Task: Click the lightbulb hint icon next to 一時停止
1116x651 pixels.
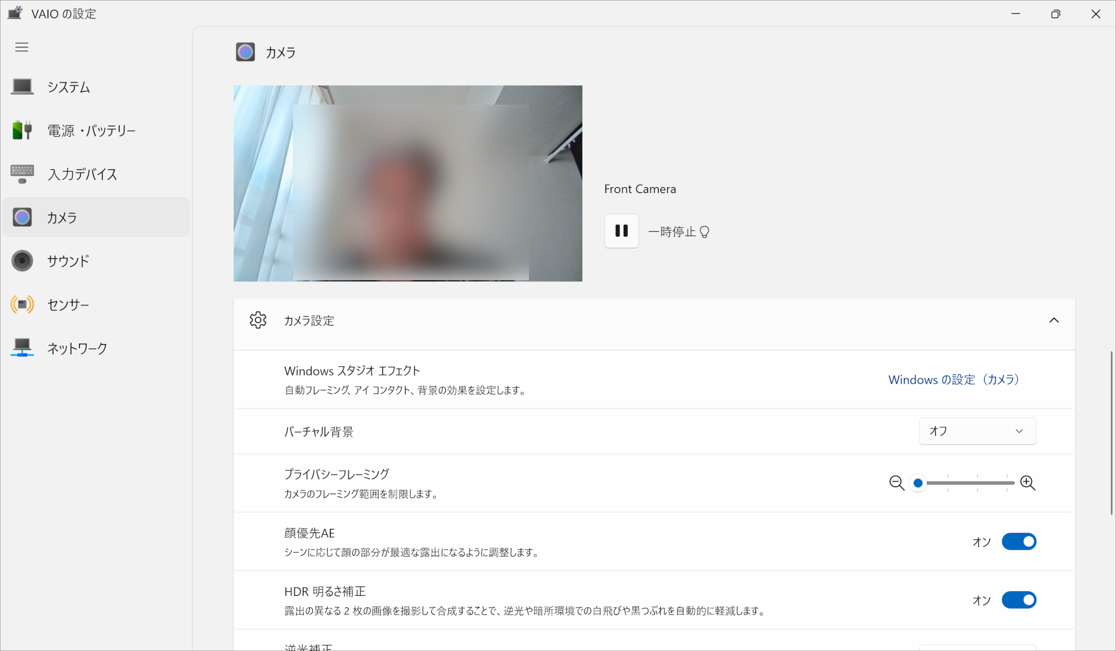Action: point(704,232)
